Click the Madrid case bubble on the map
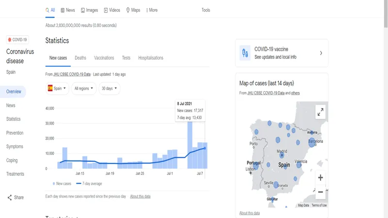This screenshot has height=218, width=388. point(282,155)
